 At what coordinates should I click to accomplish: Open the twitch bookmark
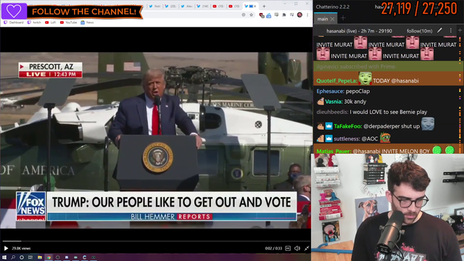point(34,22)
